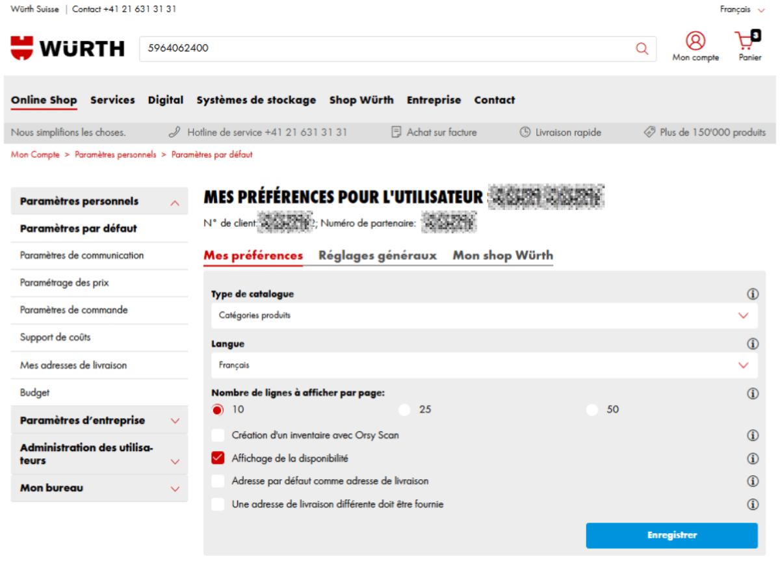
Task: Open the Type de catalogue dropdown
Action: [x=484, y=315]
